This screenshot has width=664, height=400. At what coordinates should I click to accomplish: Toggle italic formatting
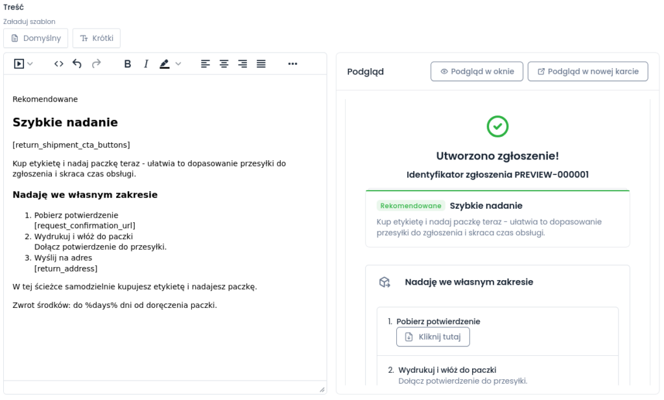click(x=146, y=64)
